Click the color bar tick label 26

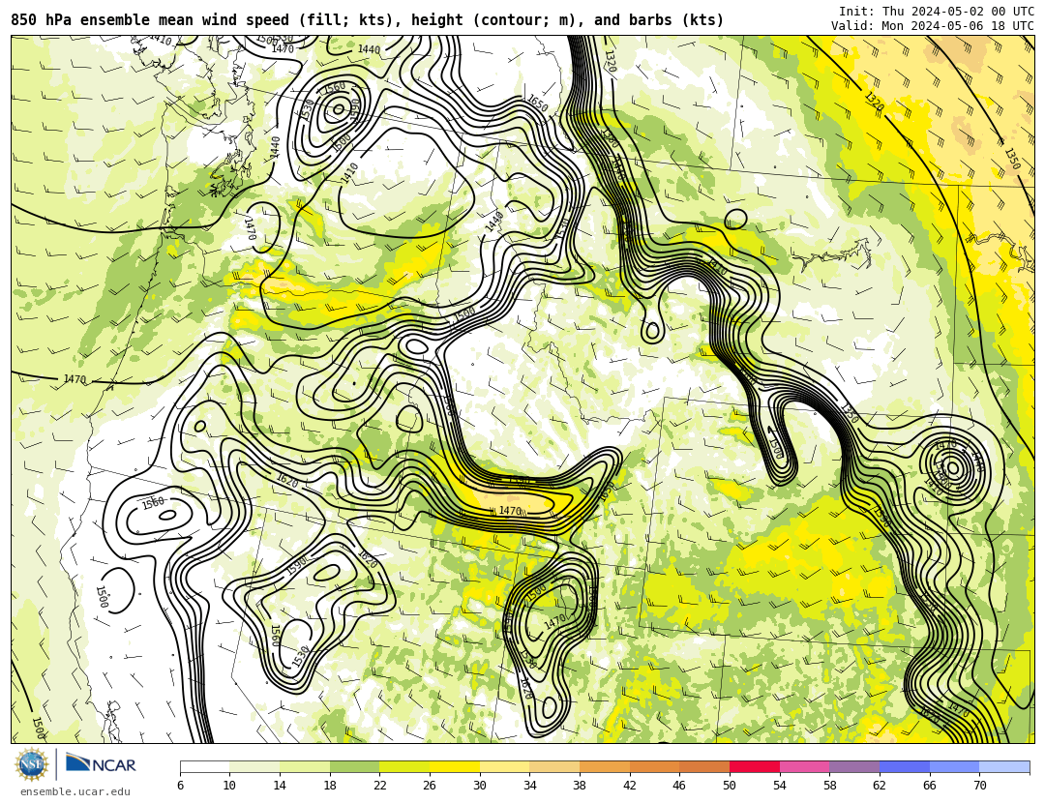430,786
